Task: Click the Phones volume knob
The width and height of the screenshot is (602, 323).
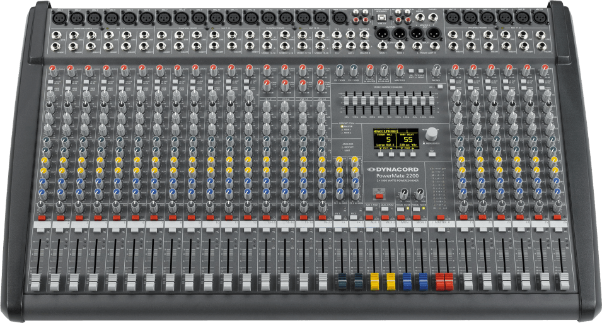Action: 436,71
